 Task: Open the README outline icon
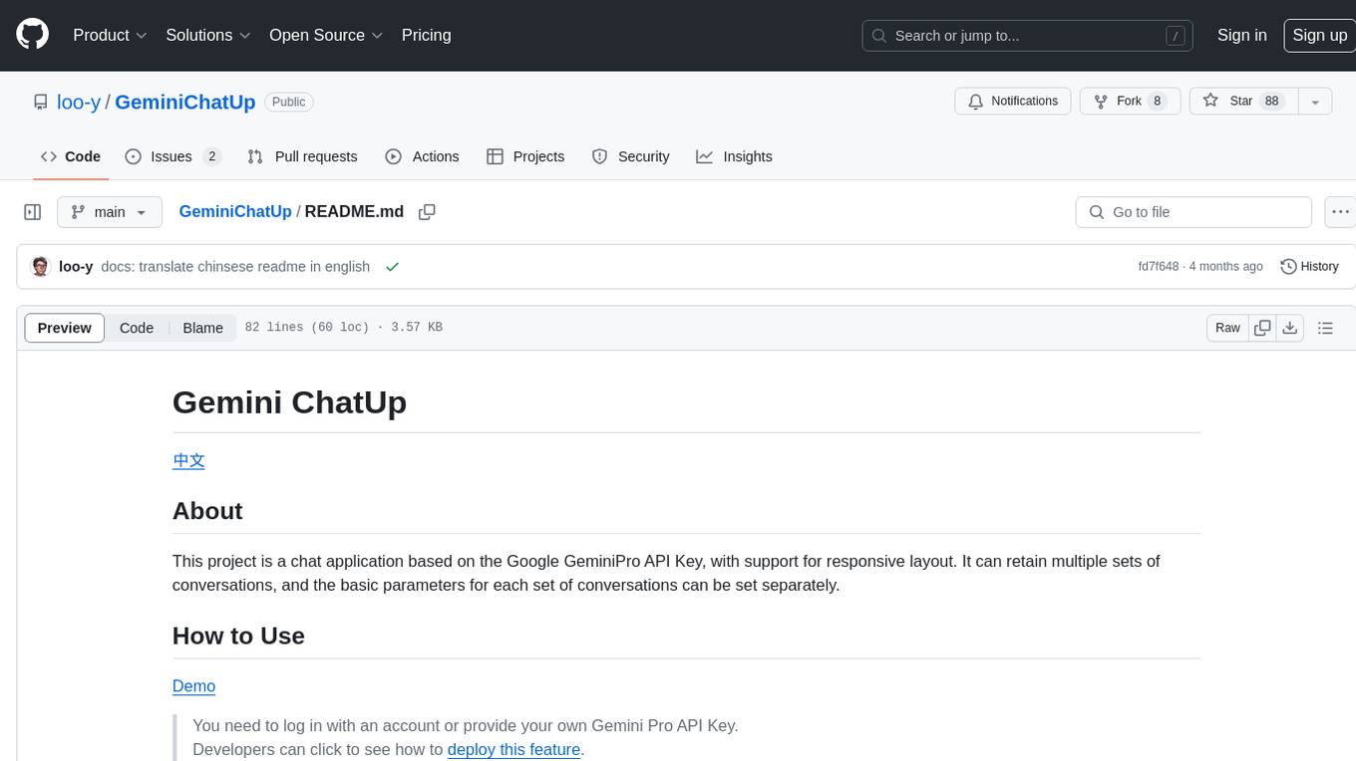click(x=1325, y=328)
